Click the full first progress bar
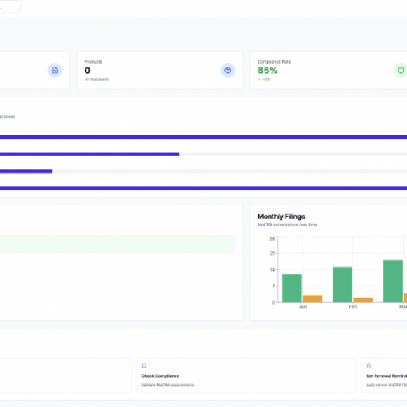This screenshot has width=407, height=407. coord(203,137)
